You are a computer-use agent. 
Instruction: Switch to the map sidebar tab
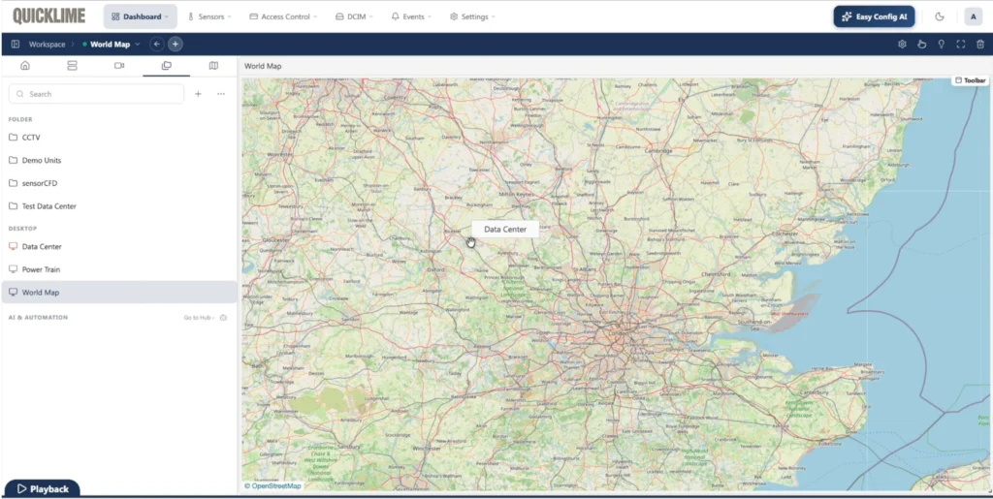pos(213,66)
